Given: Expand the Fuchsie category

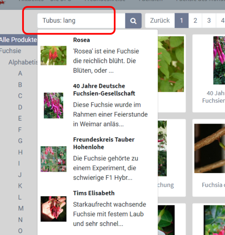Looking at the screenshot, I should (x=10, y=51).
